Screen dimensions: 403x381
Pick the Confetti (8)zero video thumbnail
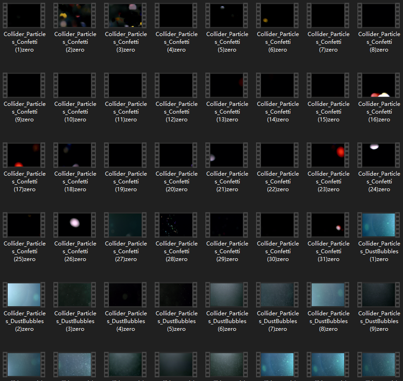tap(379, 16)
